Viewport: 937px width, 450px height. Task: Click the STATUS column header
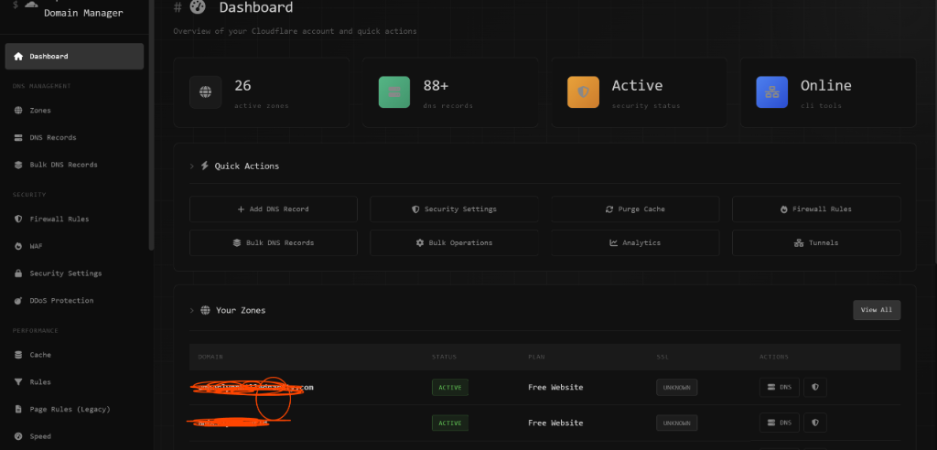(x=444, y=357)
